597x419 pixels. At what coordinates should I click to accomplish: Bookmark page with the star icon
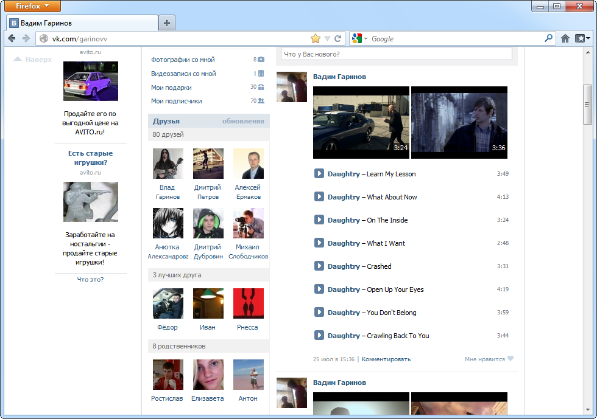click(316, 38)
